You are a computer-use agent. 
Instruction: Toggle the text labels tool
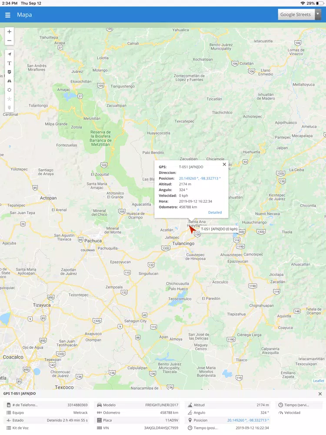[9, 63]
